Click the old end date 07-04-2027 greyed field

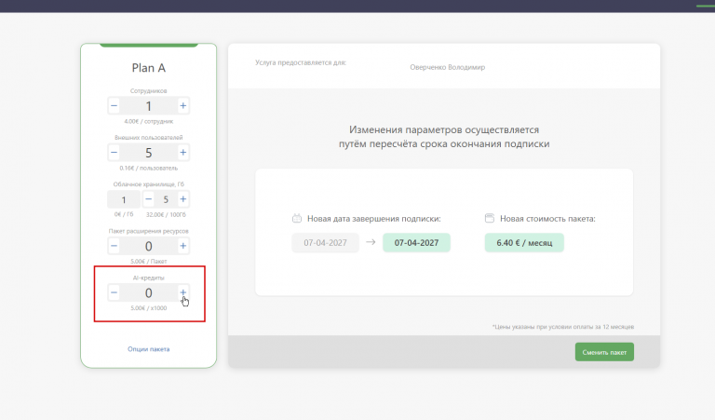(325, 243)
